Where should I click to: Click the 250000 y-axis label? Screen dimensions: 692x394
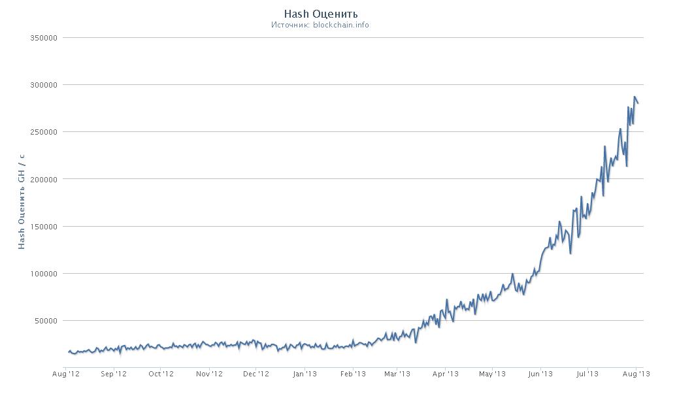click(x=44, y=133)
